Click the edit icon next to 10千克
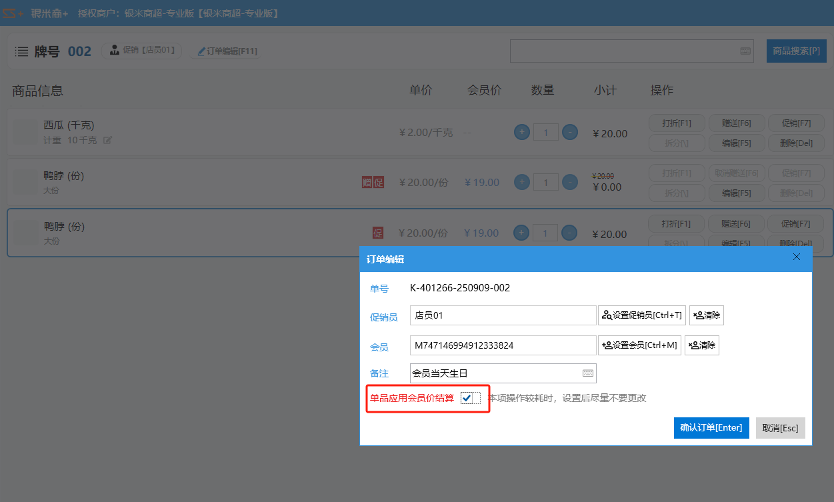This screenshot has height=502, width=834. click(107, 140)
